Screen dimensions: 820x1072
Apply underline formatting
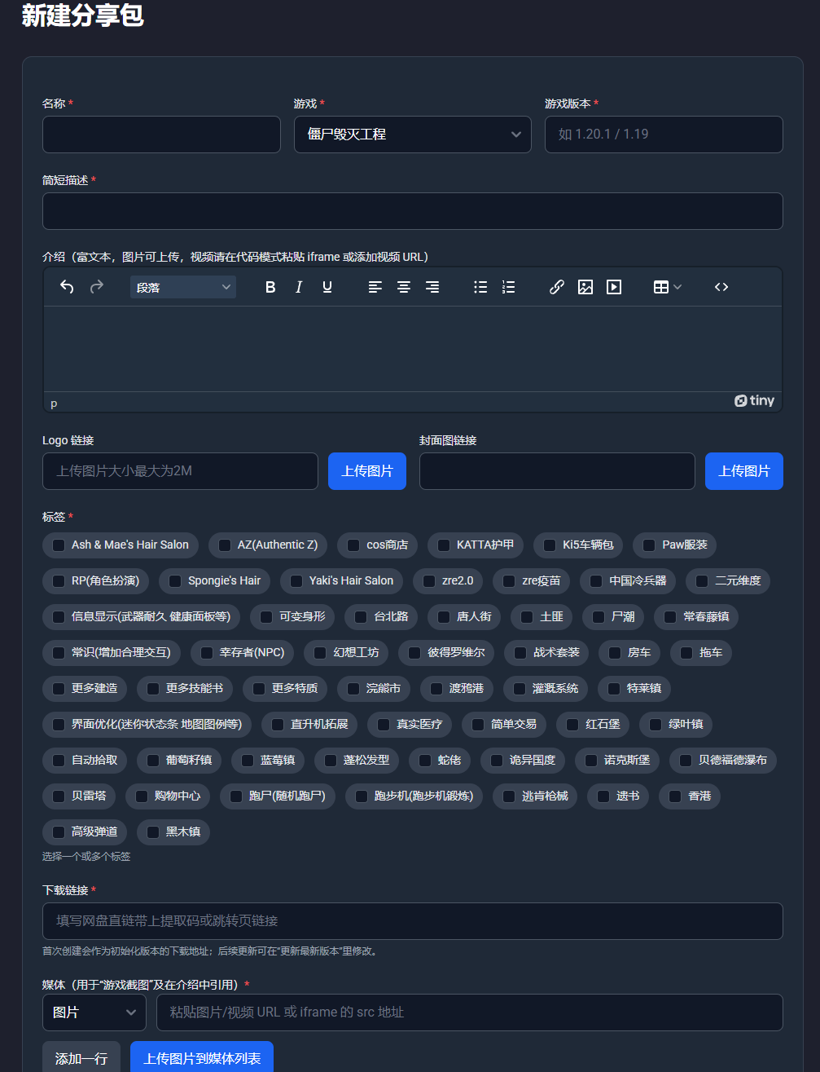(x=327, y=287)
